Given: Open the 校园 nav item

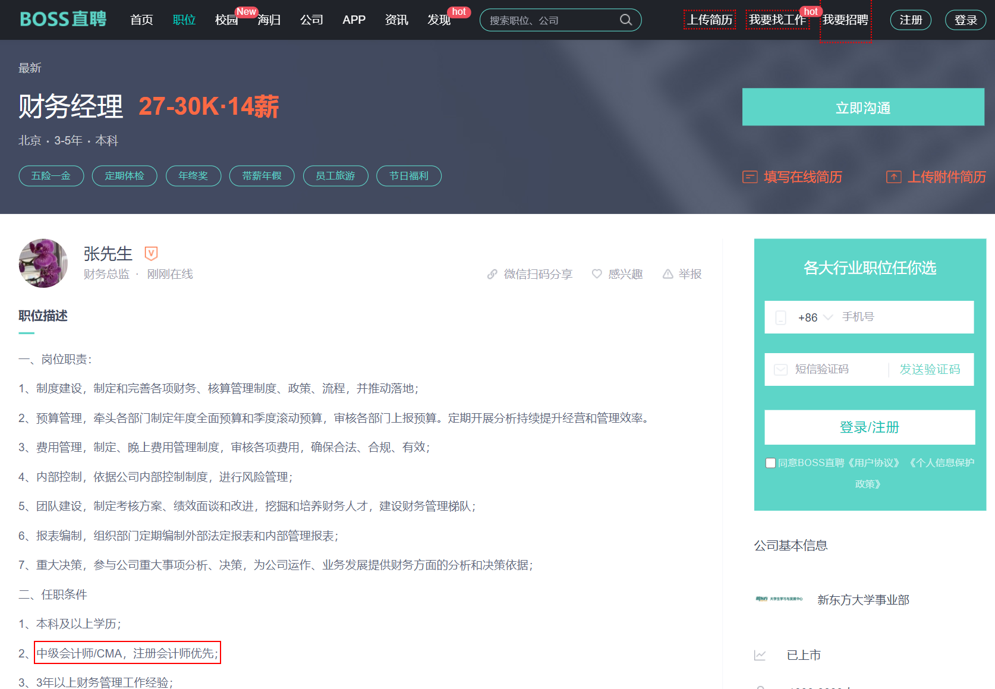Looking at the screenshot, I should [226, 20].
